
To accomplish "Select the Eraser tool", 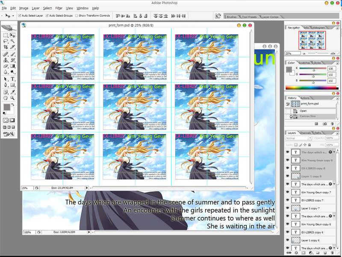I will [6, 66].
